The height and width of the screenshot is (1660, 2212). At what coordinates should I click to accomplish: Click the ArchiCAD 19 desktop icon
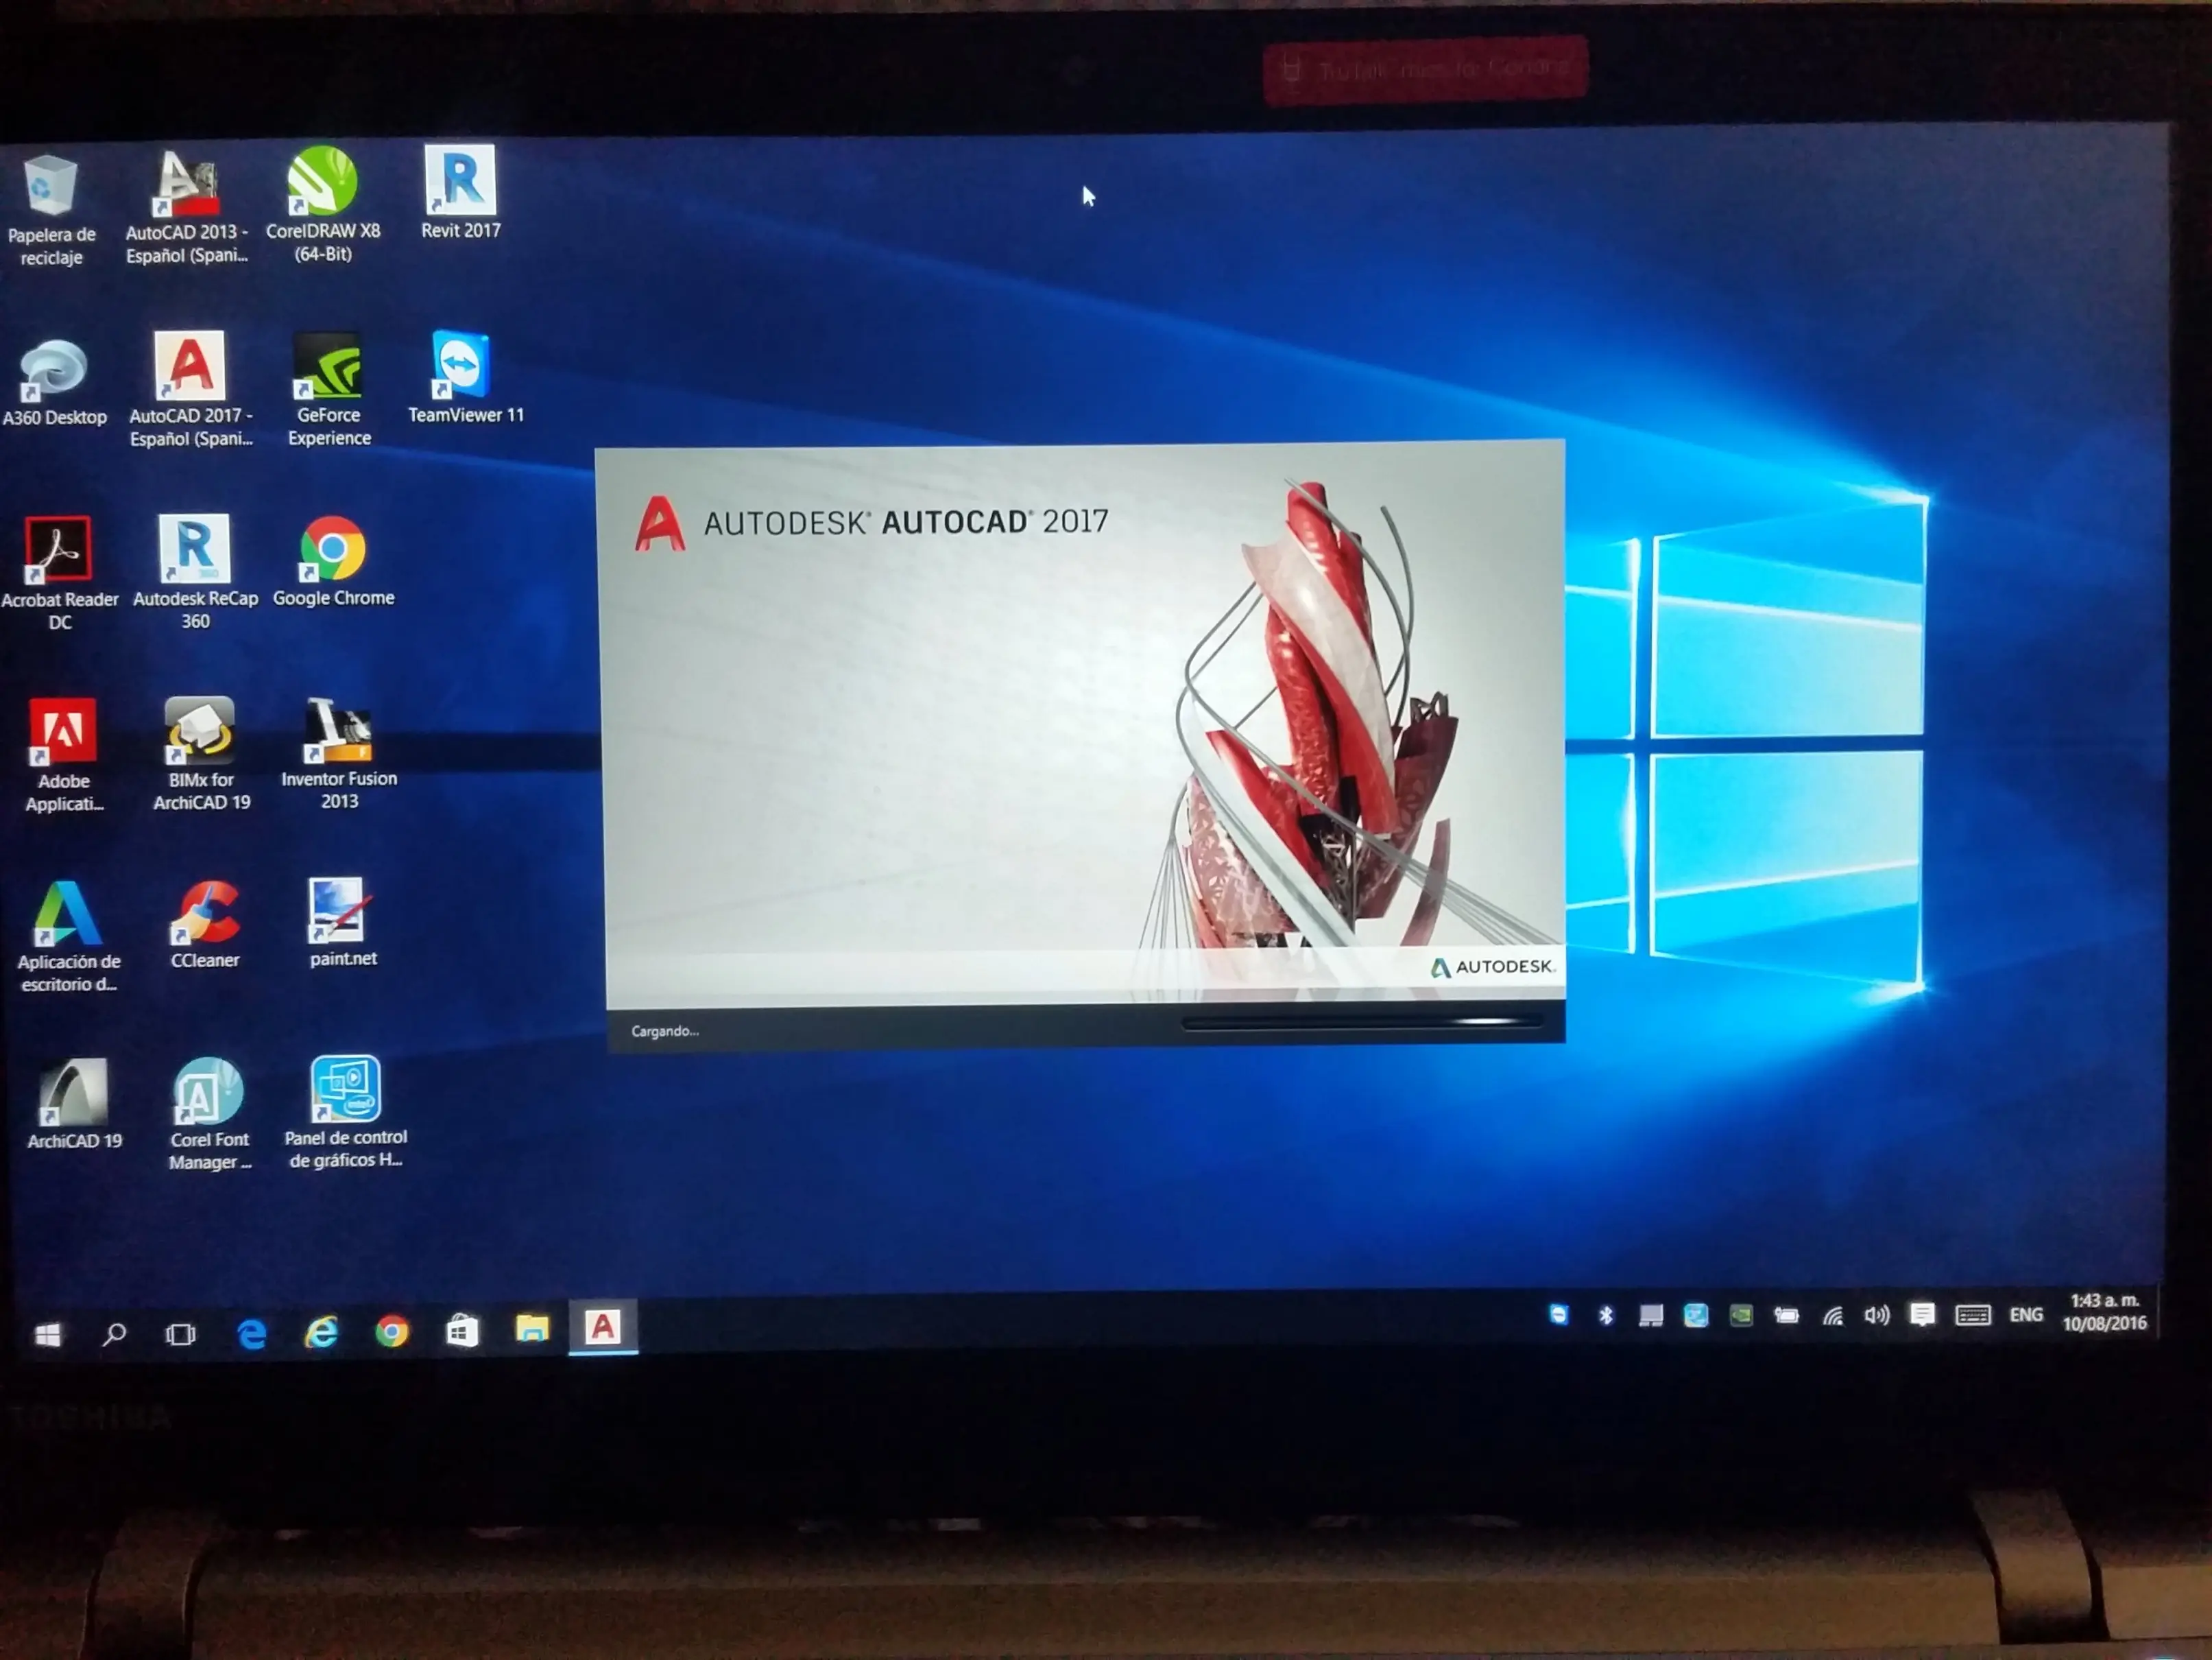(x=74, y=1104)
